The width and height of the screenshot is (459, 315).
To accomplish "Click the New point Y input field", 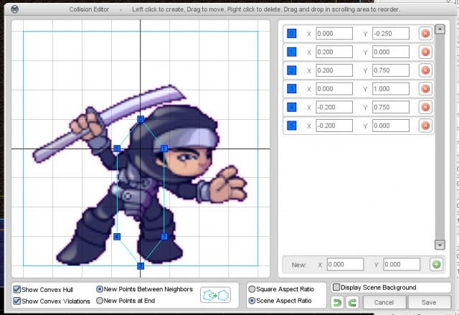I will 402,264.
